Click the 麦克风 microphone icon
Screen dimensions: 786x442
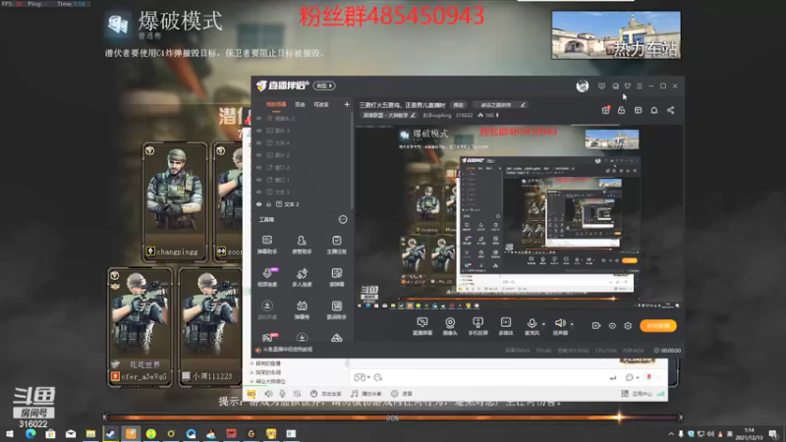pos(532,323)
